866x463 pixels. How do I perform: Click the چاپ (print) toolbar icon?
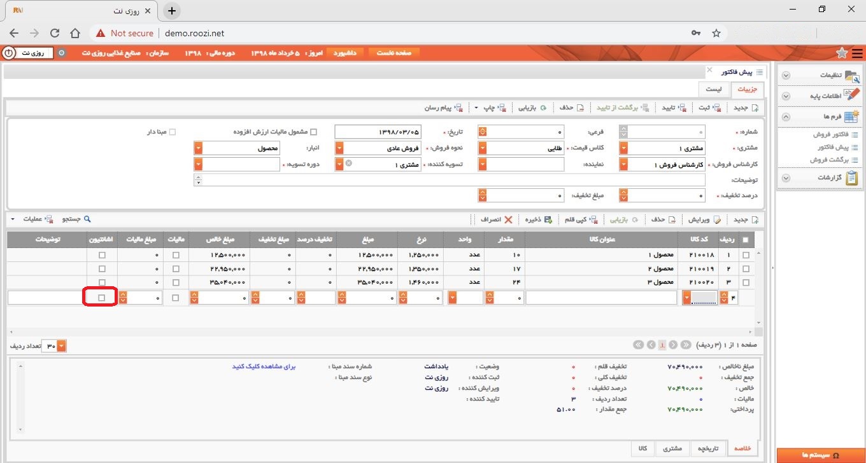pyautogui.click(x=502, y=107)
